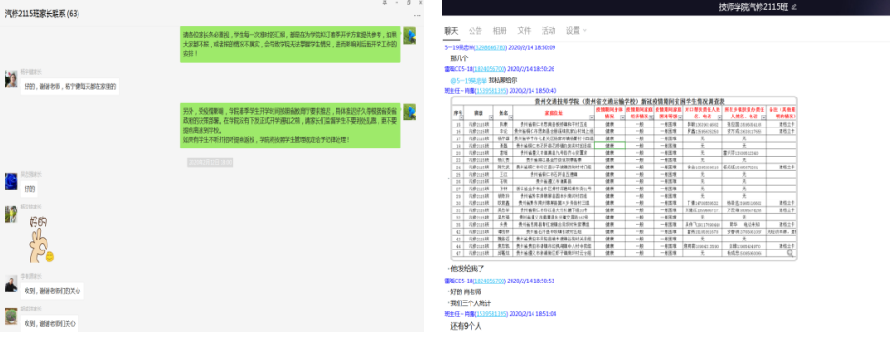Select message 好的，谢谢老师，杨宇健每天都在家里的
The width and height of the screenshot is (890, 347).
(x=70, y=87)
